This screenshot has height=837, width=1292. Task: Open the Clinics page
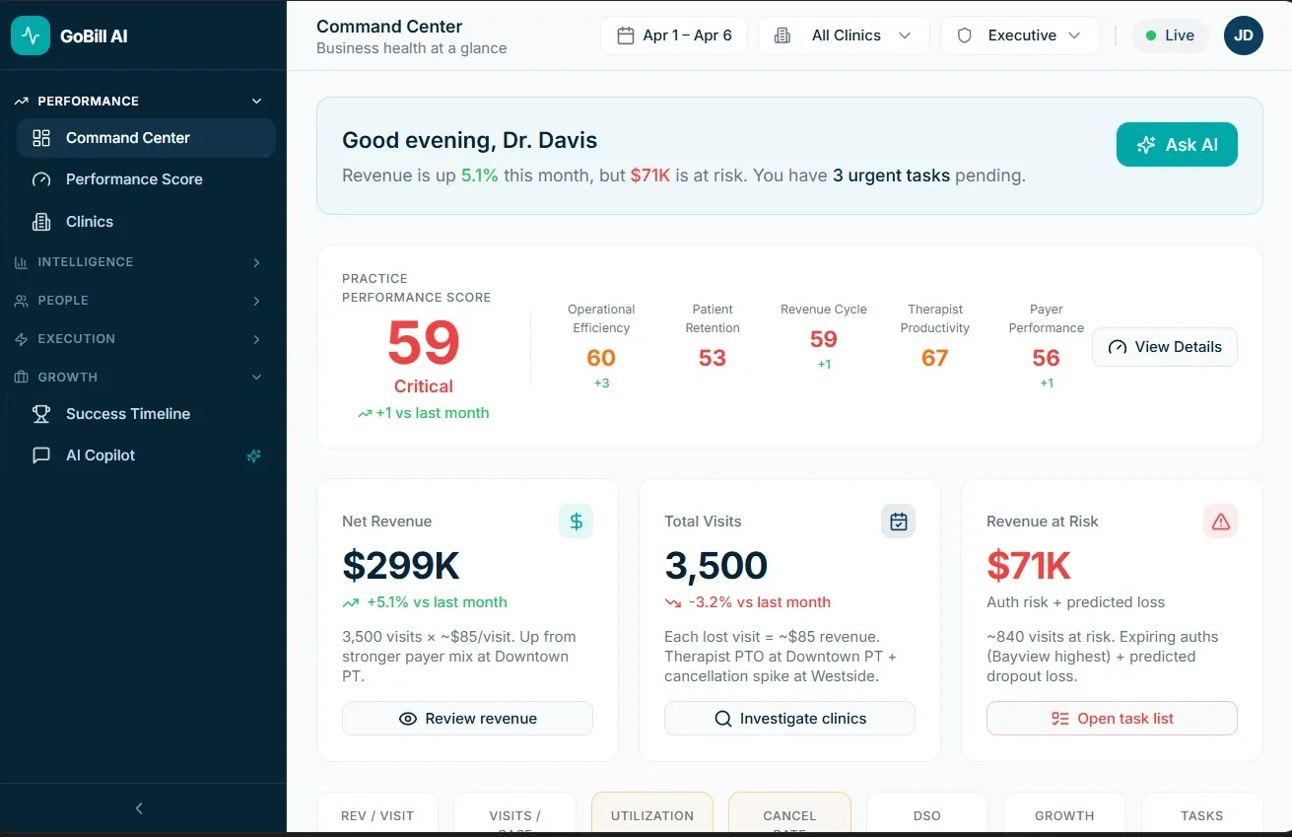146,222
